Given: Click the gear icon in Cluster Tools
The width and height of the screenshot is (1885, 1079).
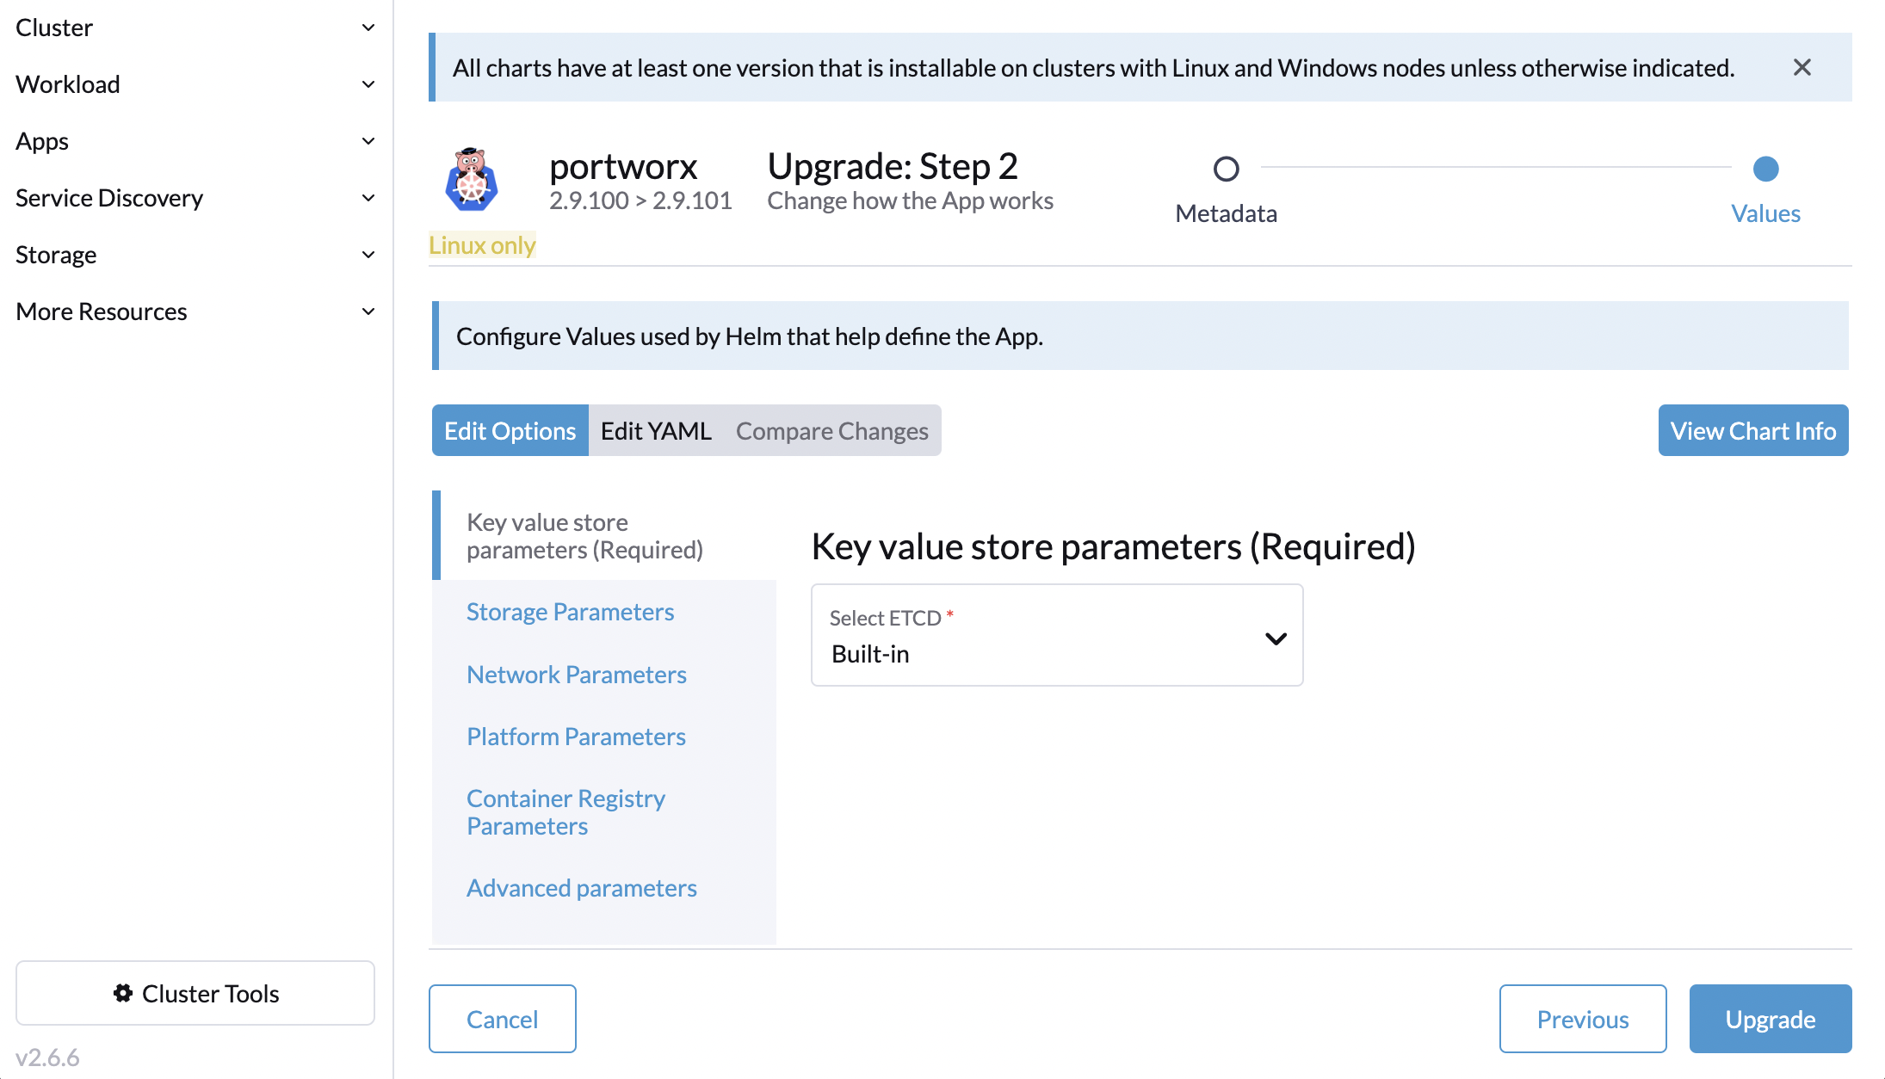Looking at the screenshot, I should click(123, 993).
